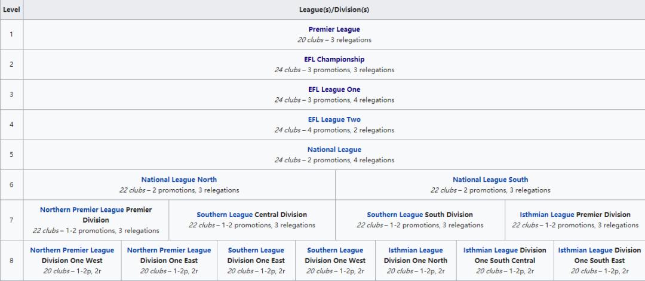The width and height of the screenshot is (645, 281).
Task: Click the National League North link
Action: click(179, 179)
